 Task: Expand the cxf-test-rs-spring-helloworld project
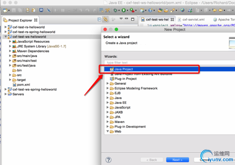[6, 32]
